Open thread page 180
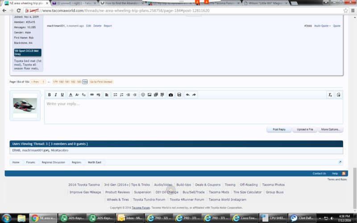The width and height of the screenshot is (357, 223). [61, 82]
